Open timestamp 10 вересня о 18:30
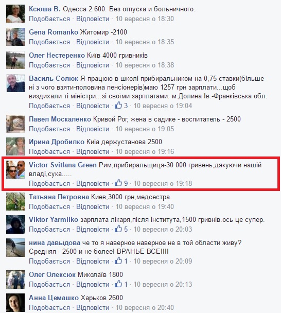The height and width of the screenshot is (313, 281). [145, 19]
